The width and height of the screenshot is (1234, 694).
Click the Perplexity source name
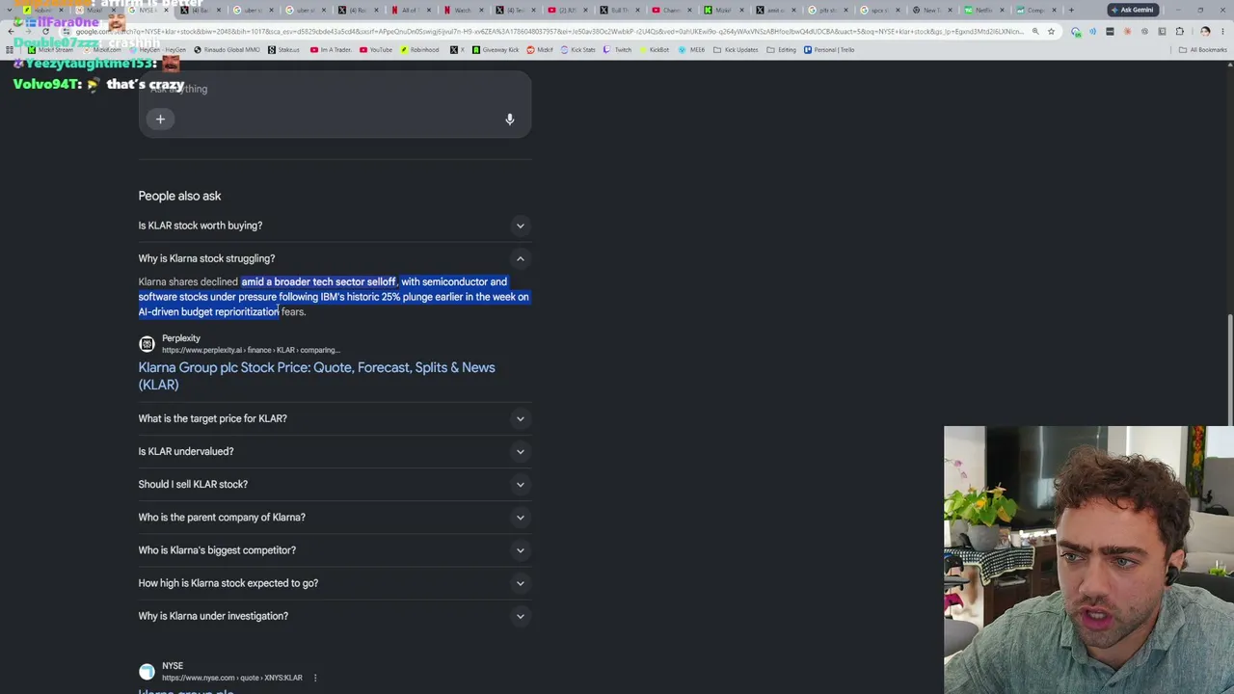coord(181,338)
